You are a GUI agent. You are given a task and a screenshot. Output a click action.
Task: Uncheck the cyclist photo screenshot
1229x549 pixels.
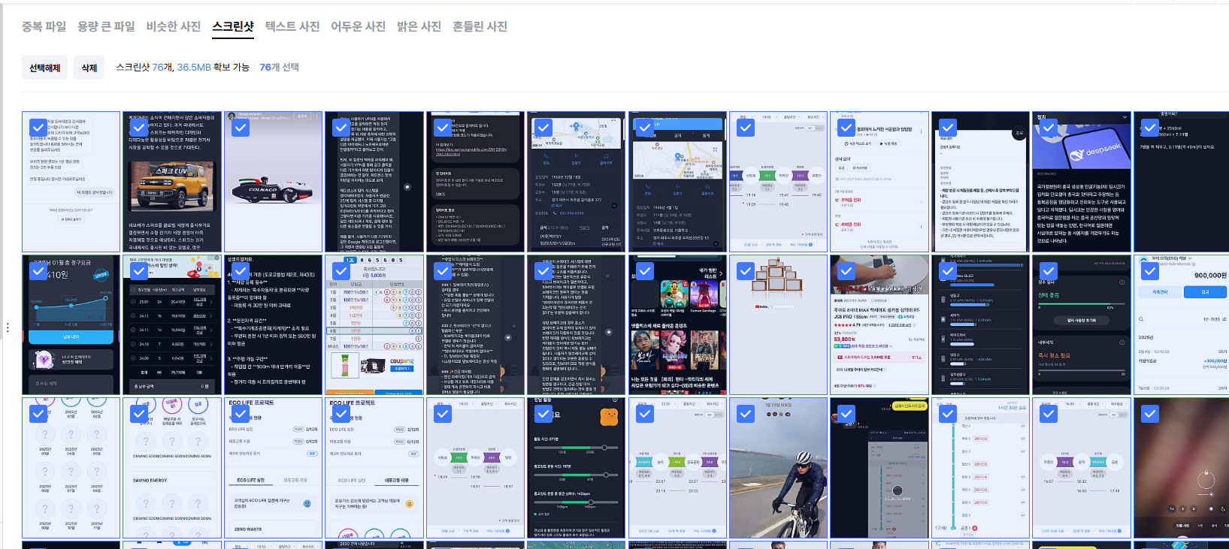[746, 413]
